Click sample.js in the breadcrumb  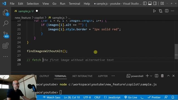coord(56,18)
